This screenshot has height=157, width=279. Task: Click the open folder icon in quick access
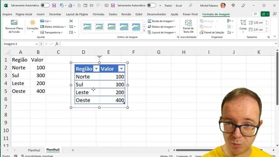[92, 6]
